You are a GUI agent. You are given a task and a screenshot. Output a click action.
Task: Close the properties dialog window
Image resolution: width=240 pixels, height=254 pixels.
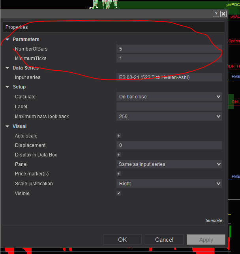(223, 14)
